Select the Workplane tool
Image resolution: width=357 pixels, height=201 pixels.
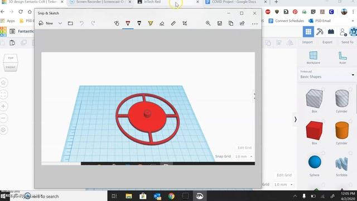313,58
